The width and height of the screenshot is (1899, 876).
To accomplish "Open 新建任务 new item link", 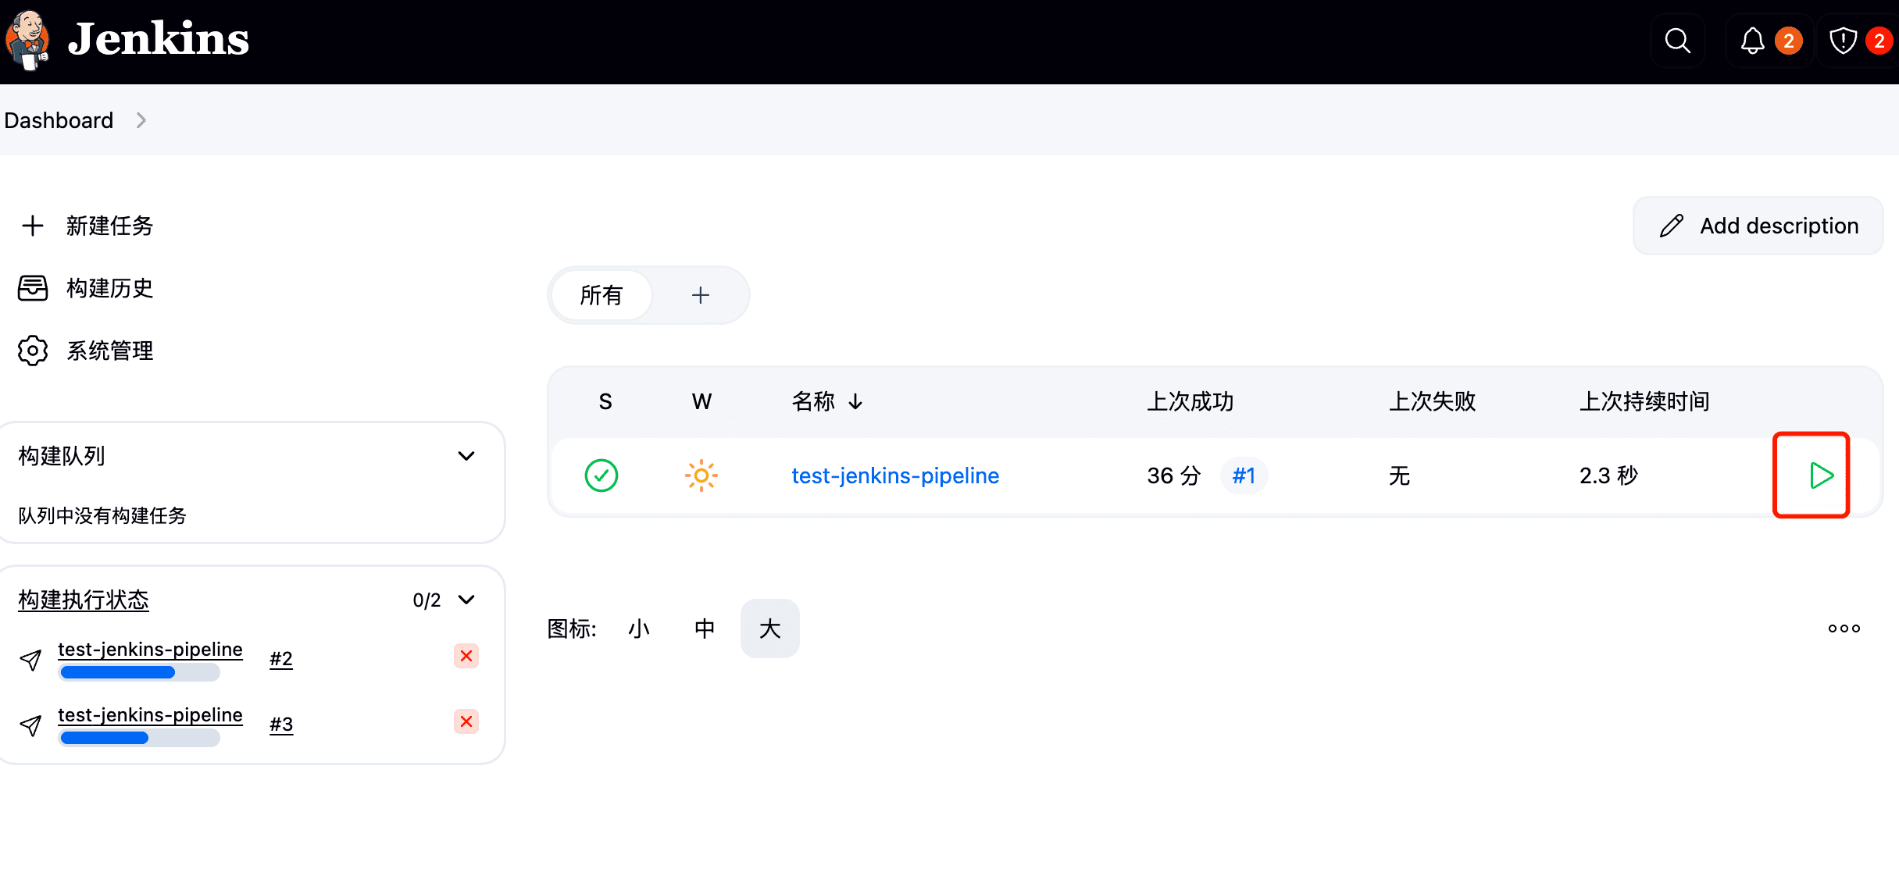I will coord(109,226).
